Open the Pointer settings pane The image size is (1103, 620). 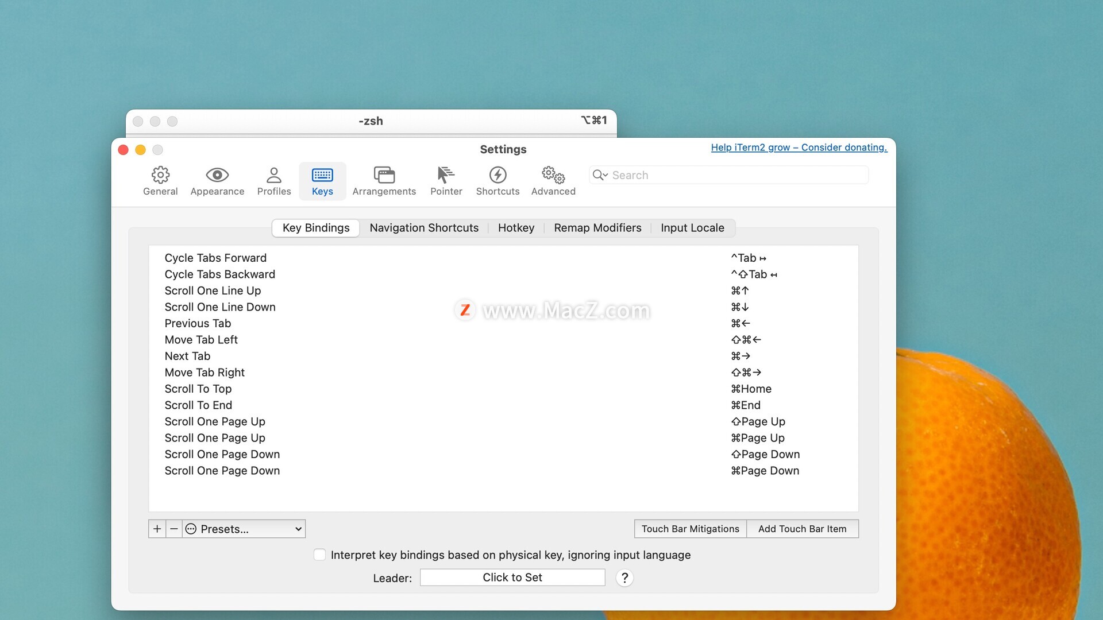446,181
